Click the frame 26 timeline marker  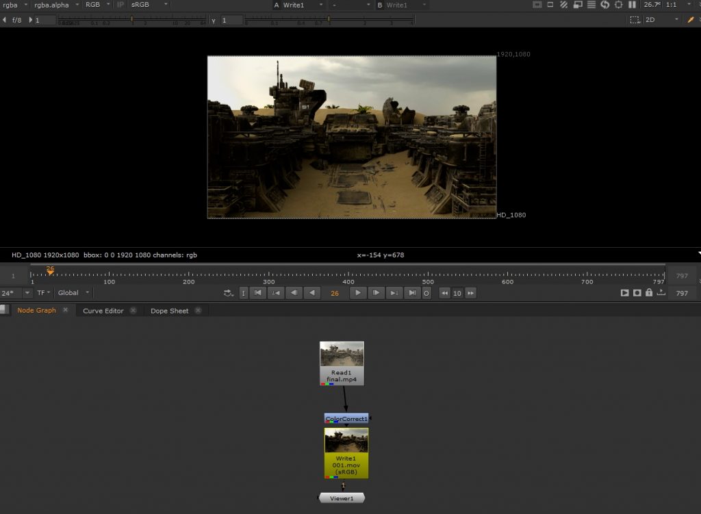50,270
